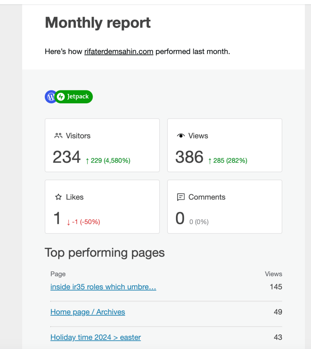Click the Views count 386
The image size is (311, 349).
(x=189, y=157)
